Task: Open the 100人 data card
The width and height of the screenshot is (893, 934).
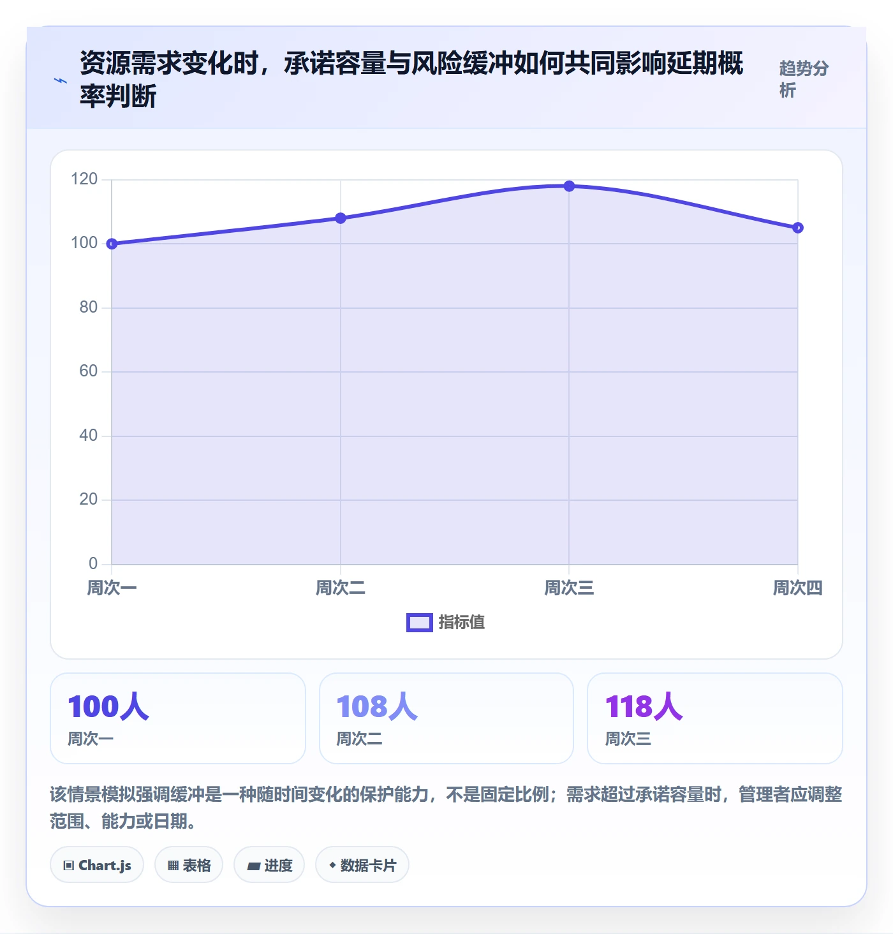Action: [x=178, y=718]
